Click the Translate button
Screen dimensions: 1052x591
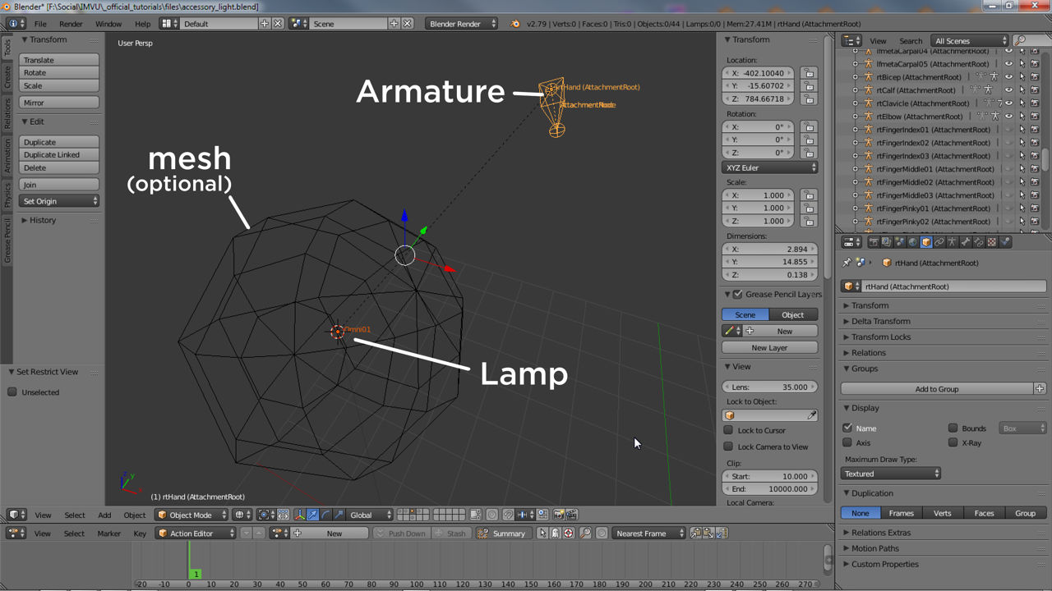(x=59, y=60)
